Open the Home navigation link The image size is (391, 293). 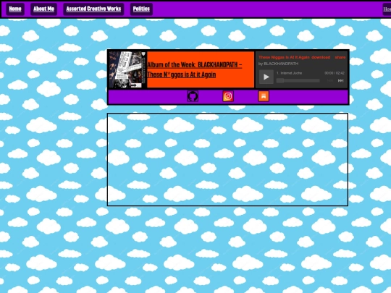click(x=15, y=9)
